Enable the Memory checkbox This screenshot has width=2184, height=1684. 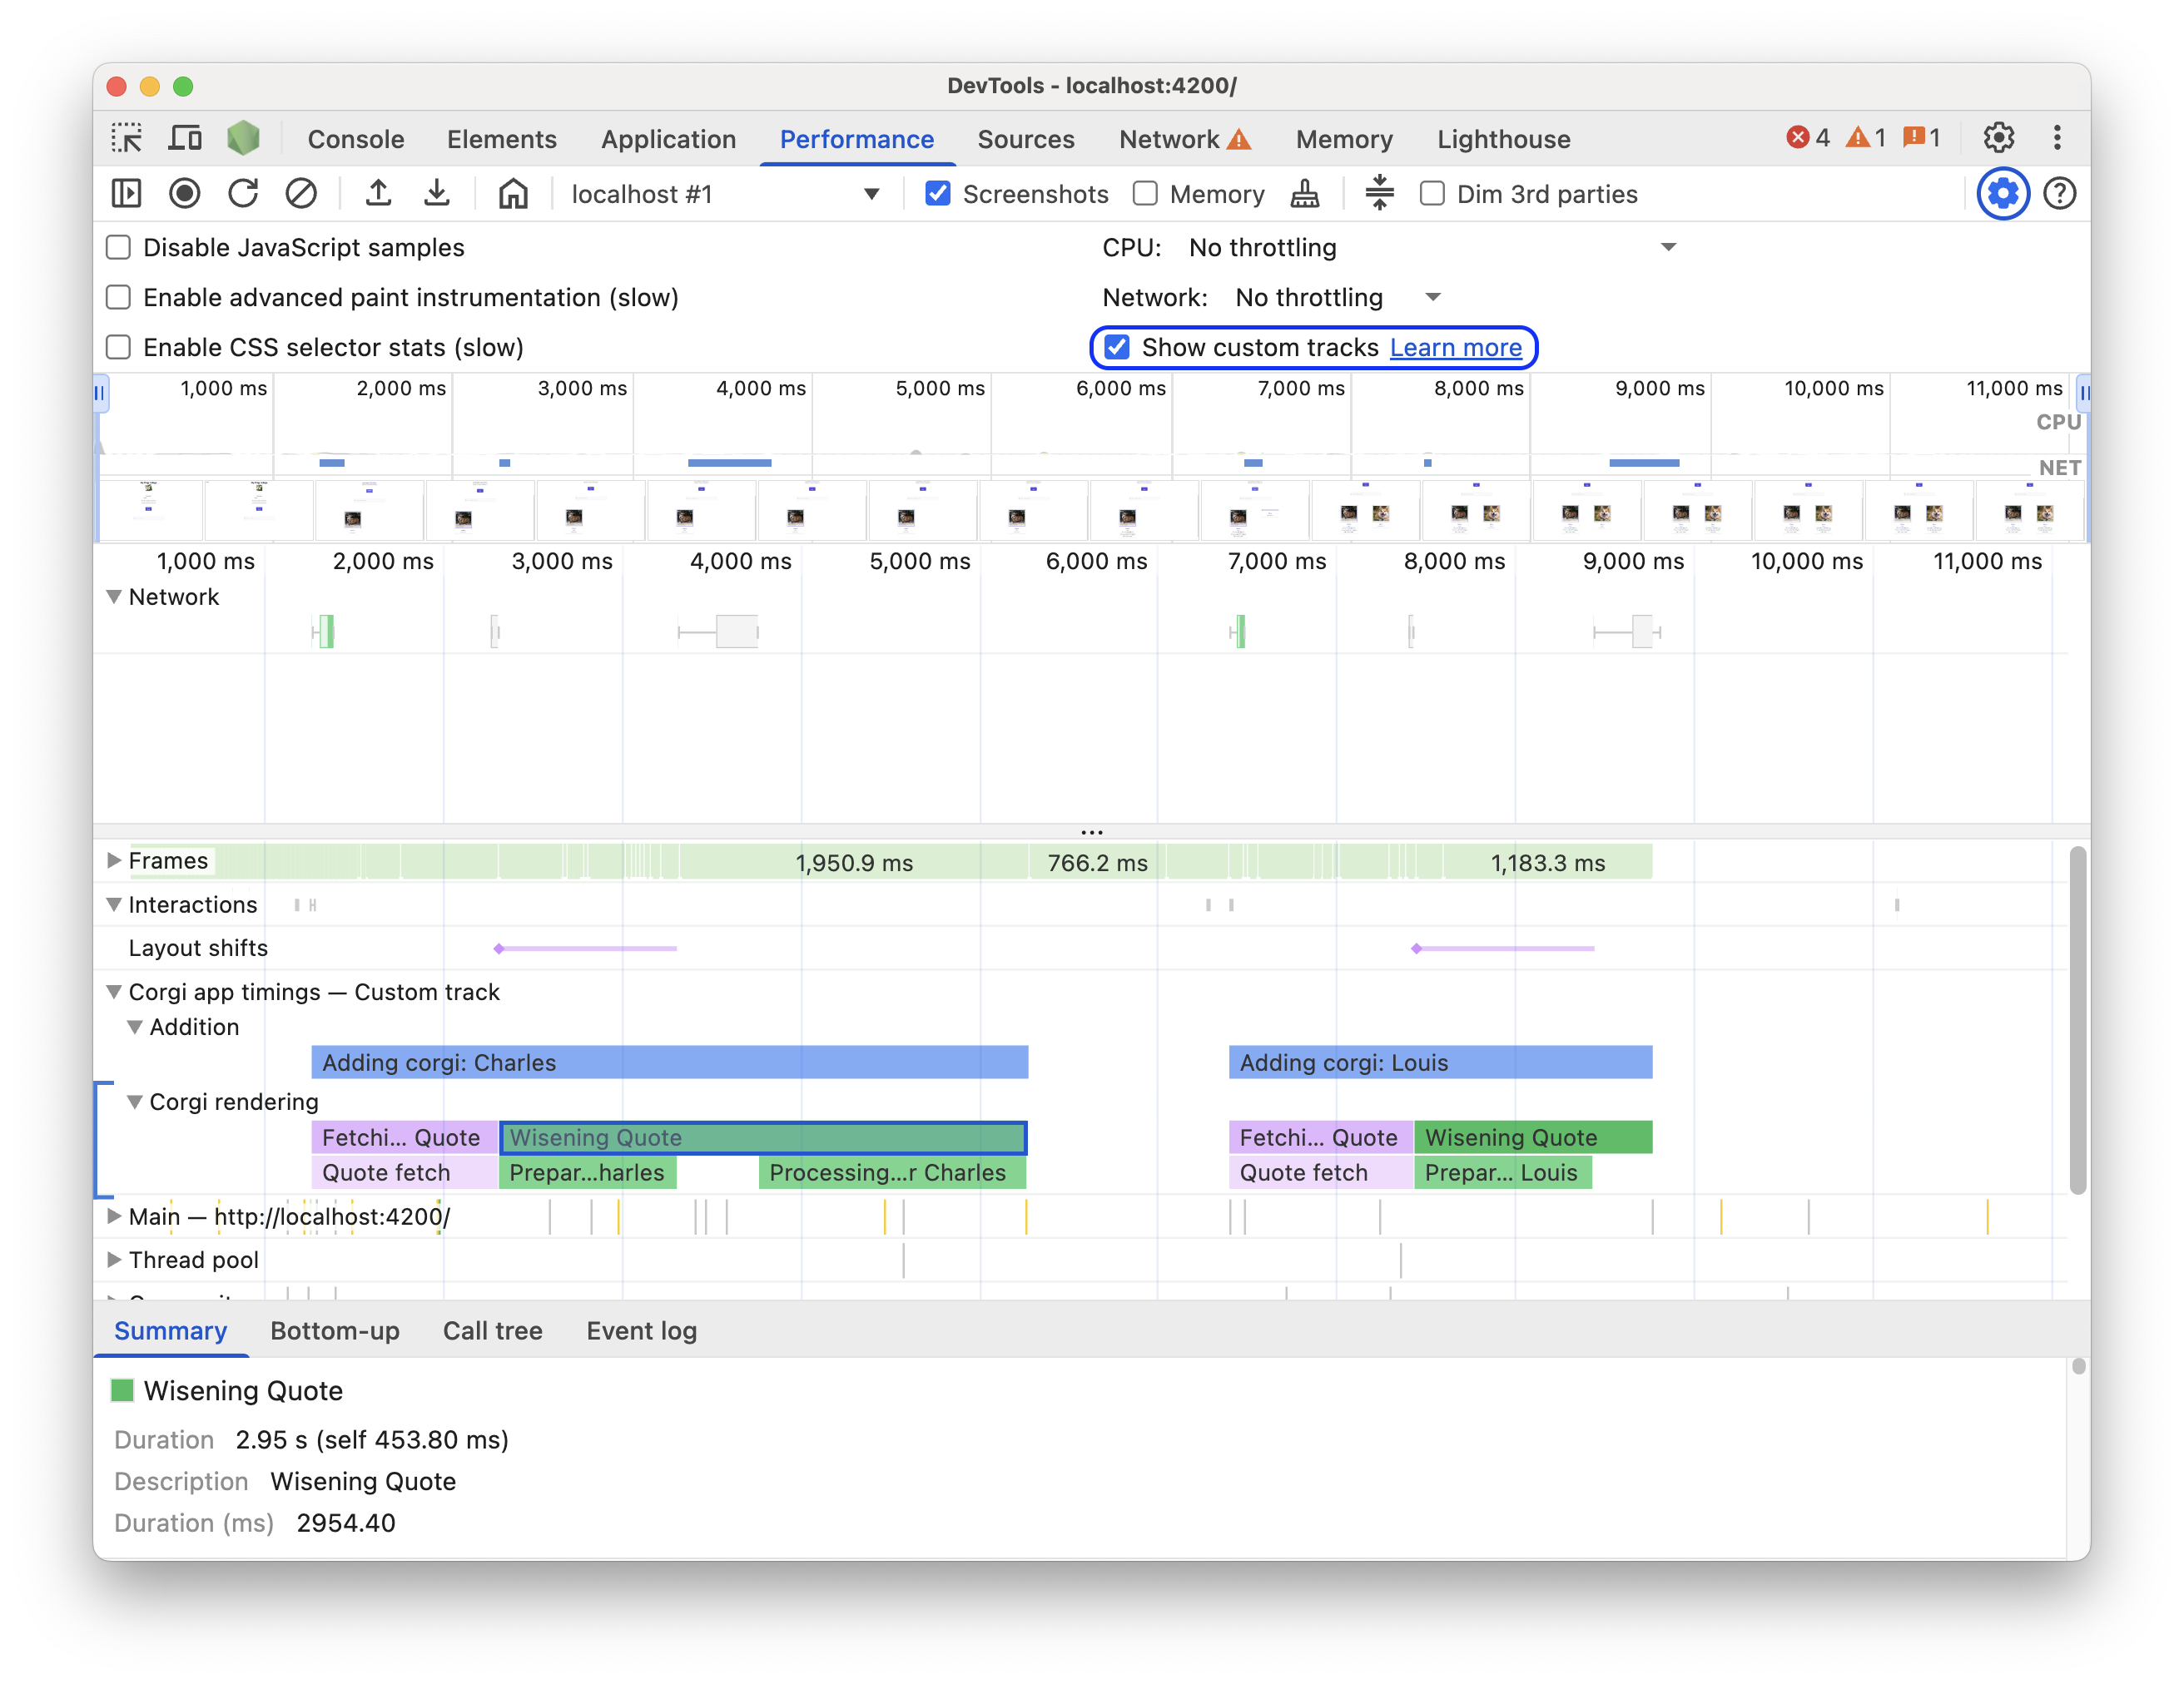coord(1146,193)
